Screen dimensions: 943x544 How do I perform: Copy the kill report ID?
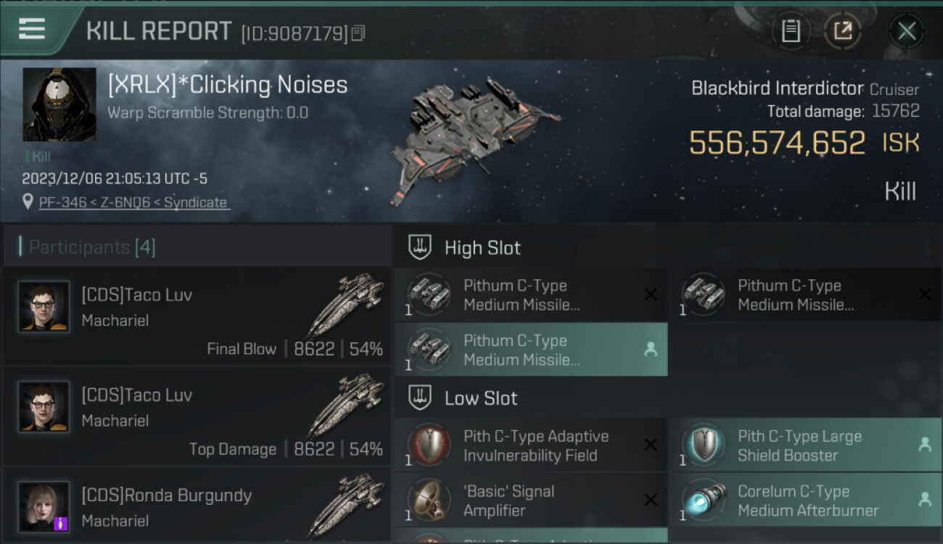pyautogui.click(x=358, y=33)
